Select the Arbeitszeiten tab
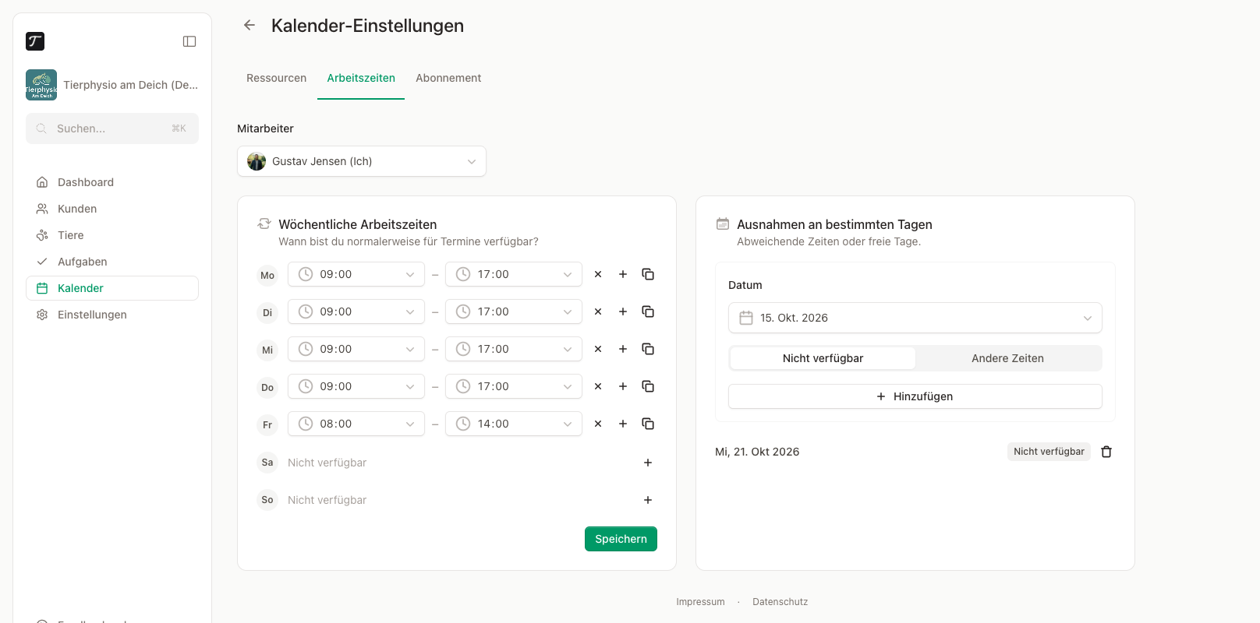 click(361, 78)
